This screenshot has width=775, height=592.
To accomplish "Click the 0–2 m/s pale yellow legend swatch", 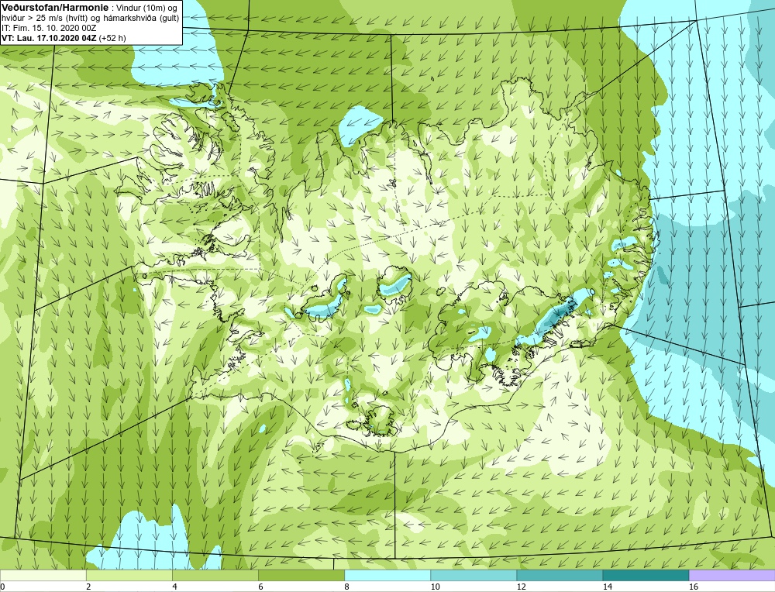I will pyautogui.click(x=43, y=575).
